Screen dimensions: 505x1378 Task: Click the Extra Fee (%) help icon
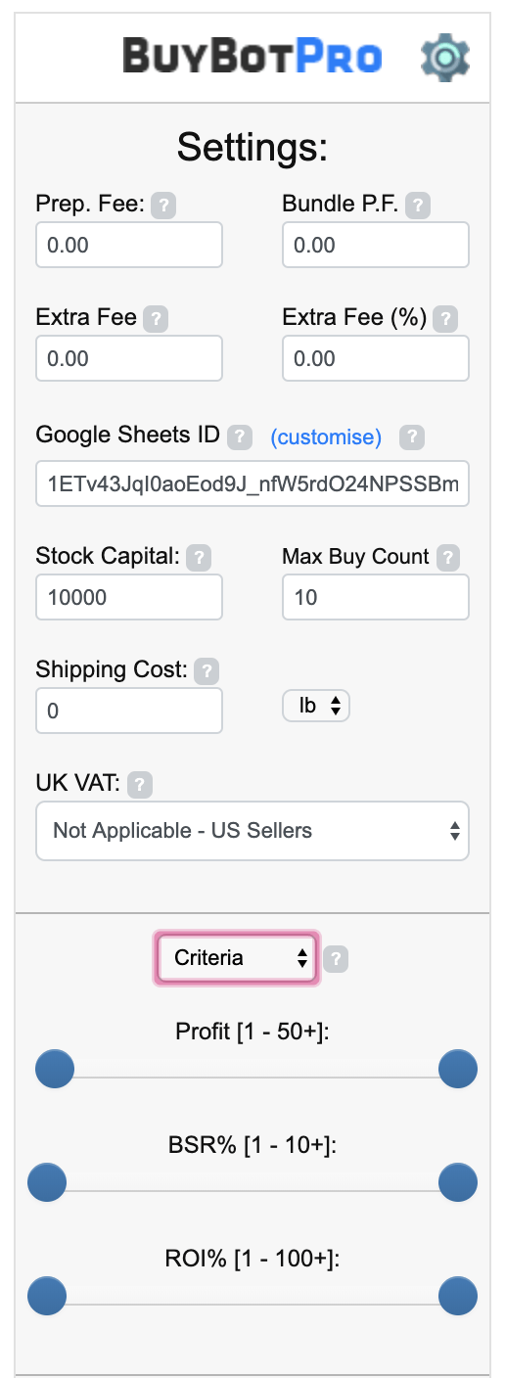click(445, 319)
